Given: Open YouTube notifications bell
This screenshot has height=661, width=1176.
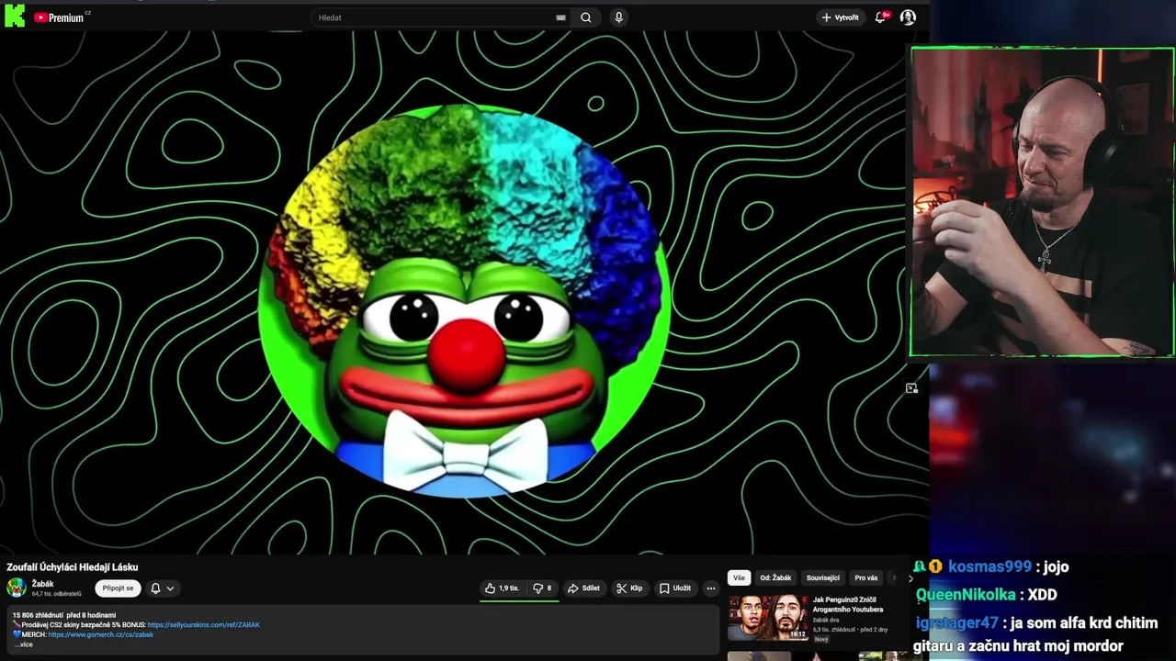Looking at the screenshot, I should (881, 17).
